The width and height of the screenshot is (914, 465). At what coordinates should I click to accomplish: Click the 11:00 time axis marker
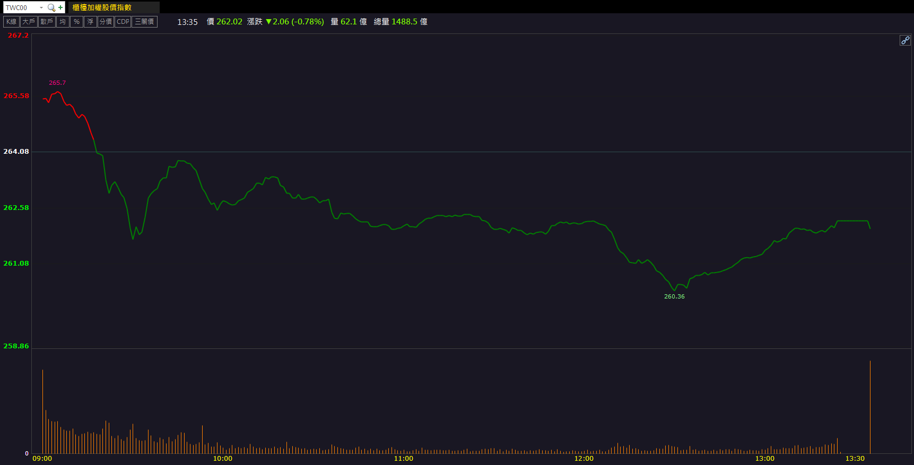click(x=403, y=459)
